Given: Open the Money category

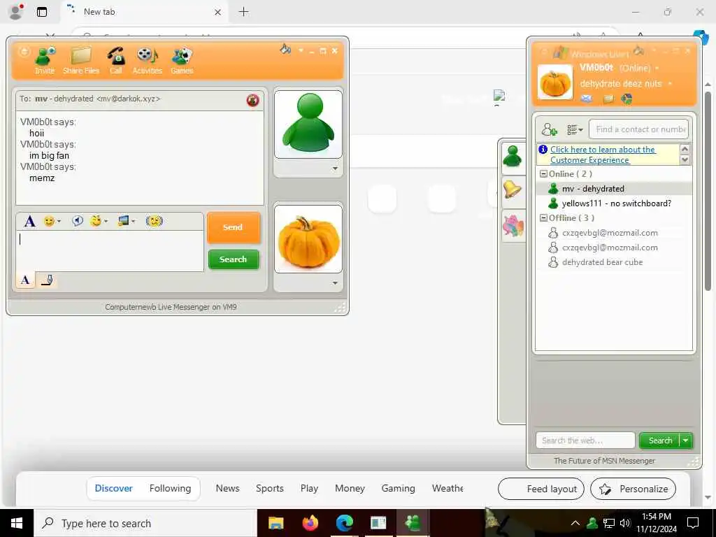Looking at the screenshot, I should (350, 488).
